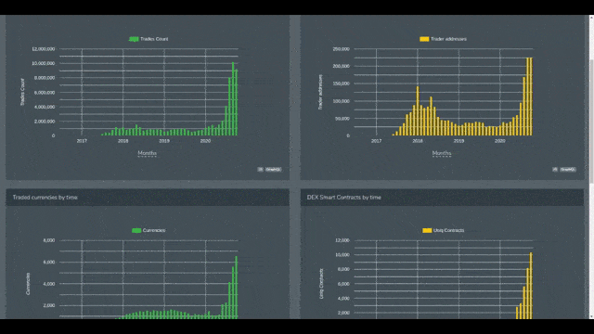Click the 2020 axis label on Trader addresses chart
The width and height of the screenshot is (594, 334).
click(x=499, y=141)
